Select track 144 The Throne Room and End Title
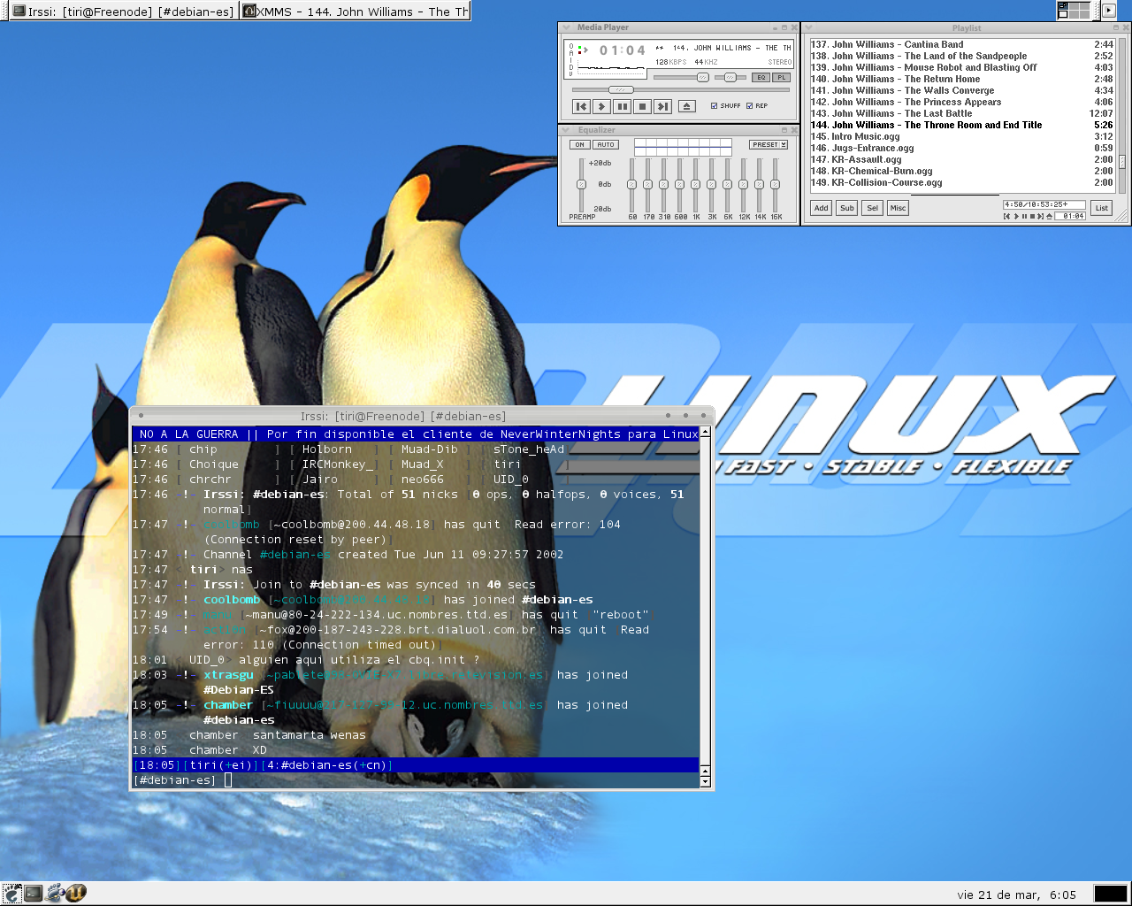 point(961,125)
